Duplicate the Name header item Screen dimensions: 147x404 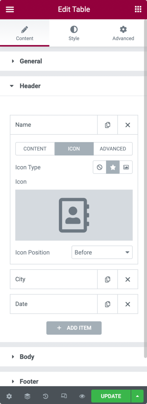(x=107, y=125)
